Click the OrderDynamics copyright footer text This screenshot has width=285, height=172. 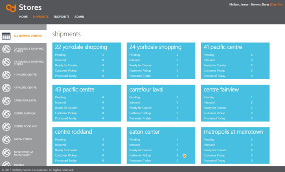37,170
